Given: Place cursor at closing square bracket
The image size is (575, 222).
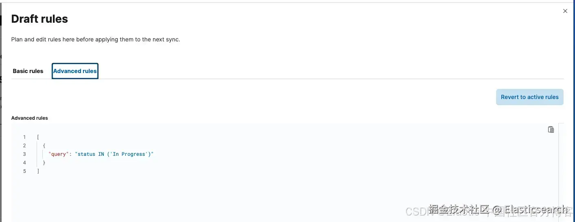Looking at the screenshot, I should tap(38, 171).
